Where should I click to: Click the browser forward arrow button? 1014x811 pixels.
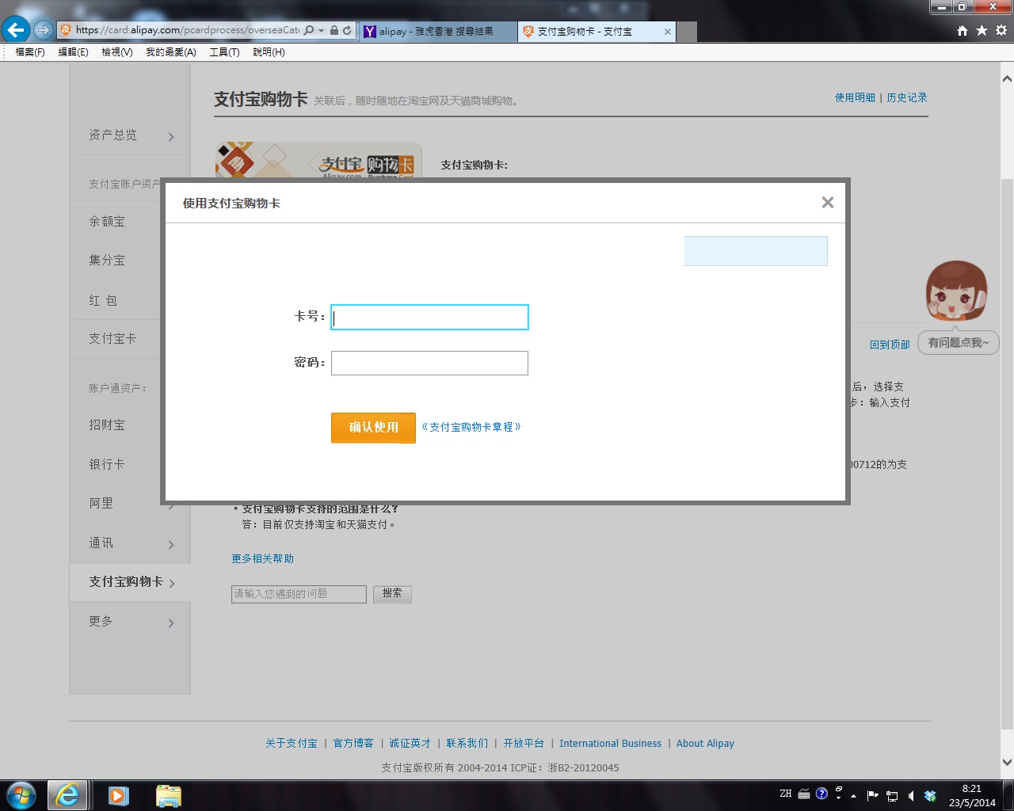pyautogui.click(x=44, y=30)
